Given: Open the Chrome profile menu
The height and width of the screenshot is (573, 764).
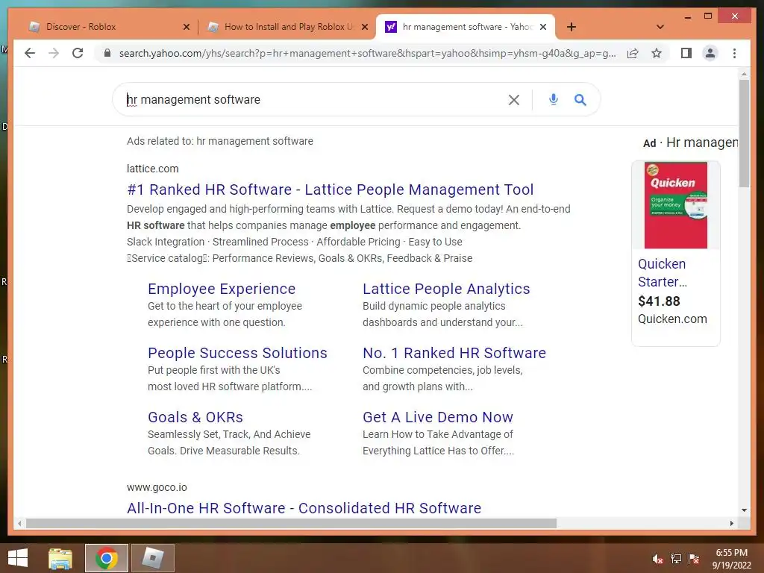Looking at the screenshot, I should click(710, 53).
